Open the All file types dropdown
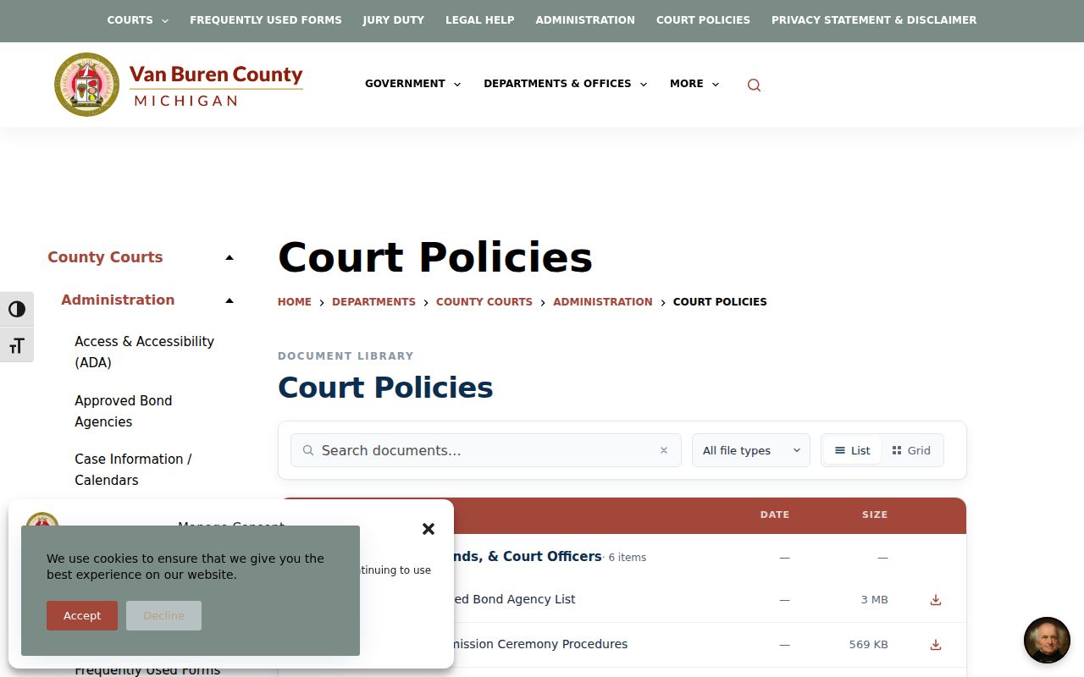The height and width of the screenshot is (677, 1084). pyautogui.click(x=751, y=450)
